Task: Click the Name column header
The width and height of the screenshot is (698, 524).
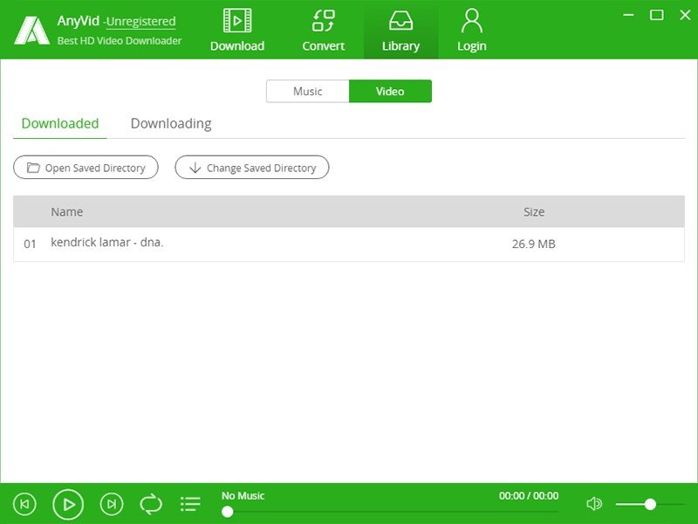Action: pos(67,211)
